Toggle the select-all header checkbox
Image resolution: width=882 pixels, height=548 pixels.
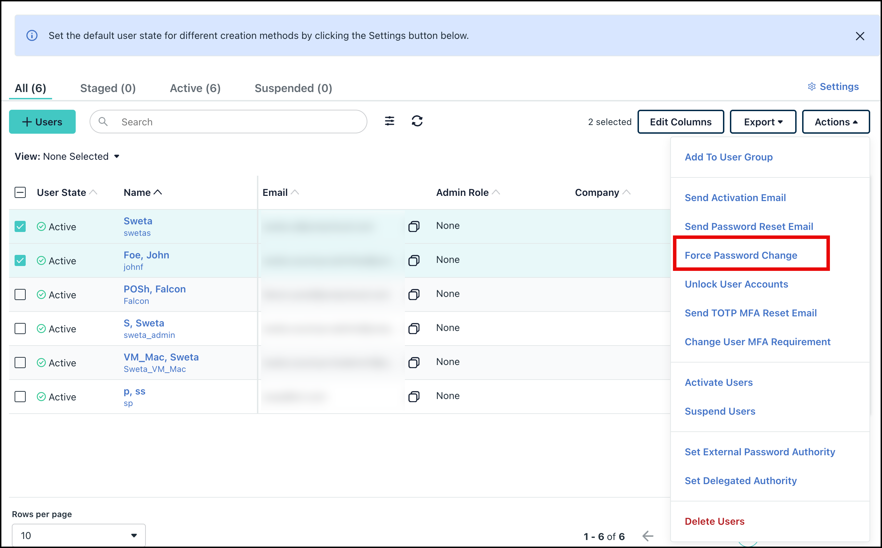point(20,192)
